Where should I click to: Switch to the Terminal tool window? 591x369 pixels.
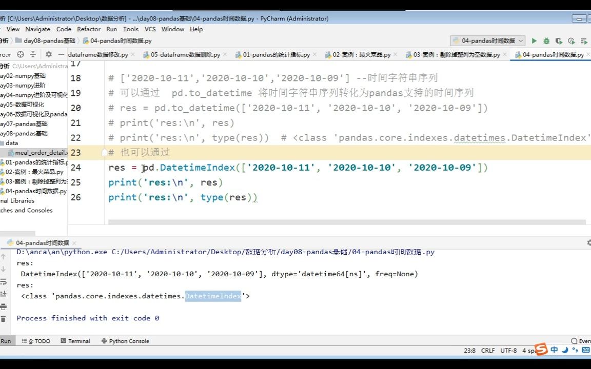80,341
